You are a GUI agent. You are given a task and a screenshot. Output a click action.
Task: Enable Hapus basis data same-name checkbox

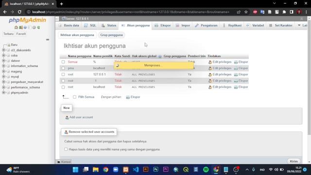tap(66, 149)
